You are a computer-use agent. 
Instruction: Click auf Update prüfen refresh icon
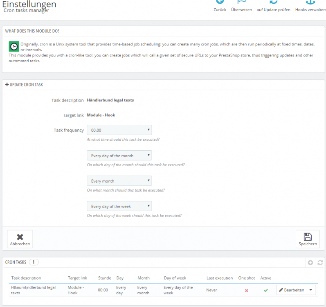(273, 2)
